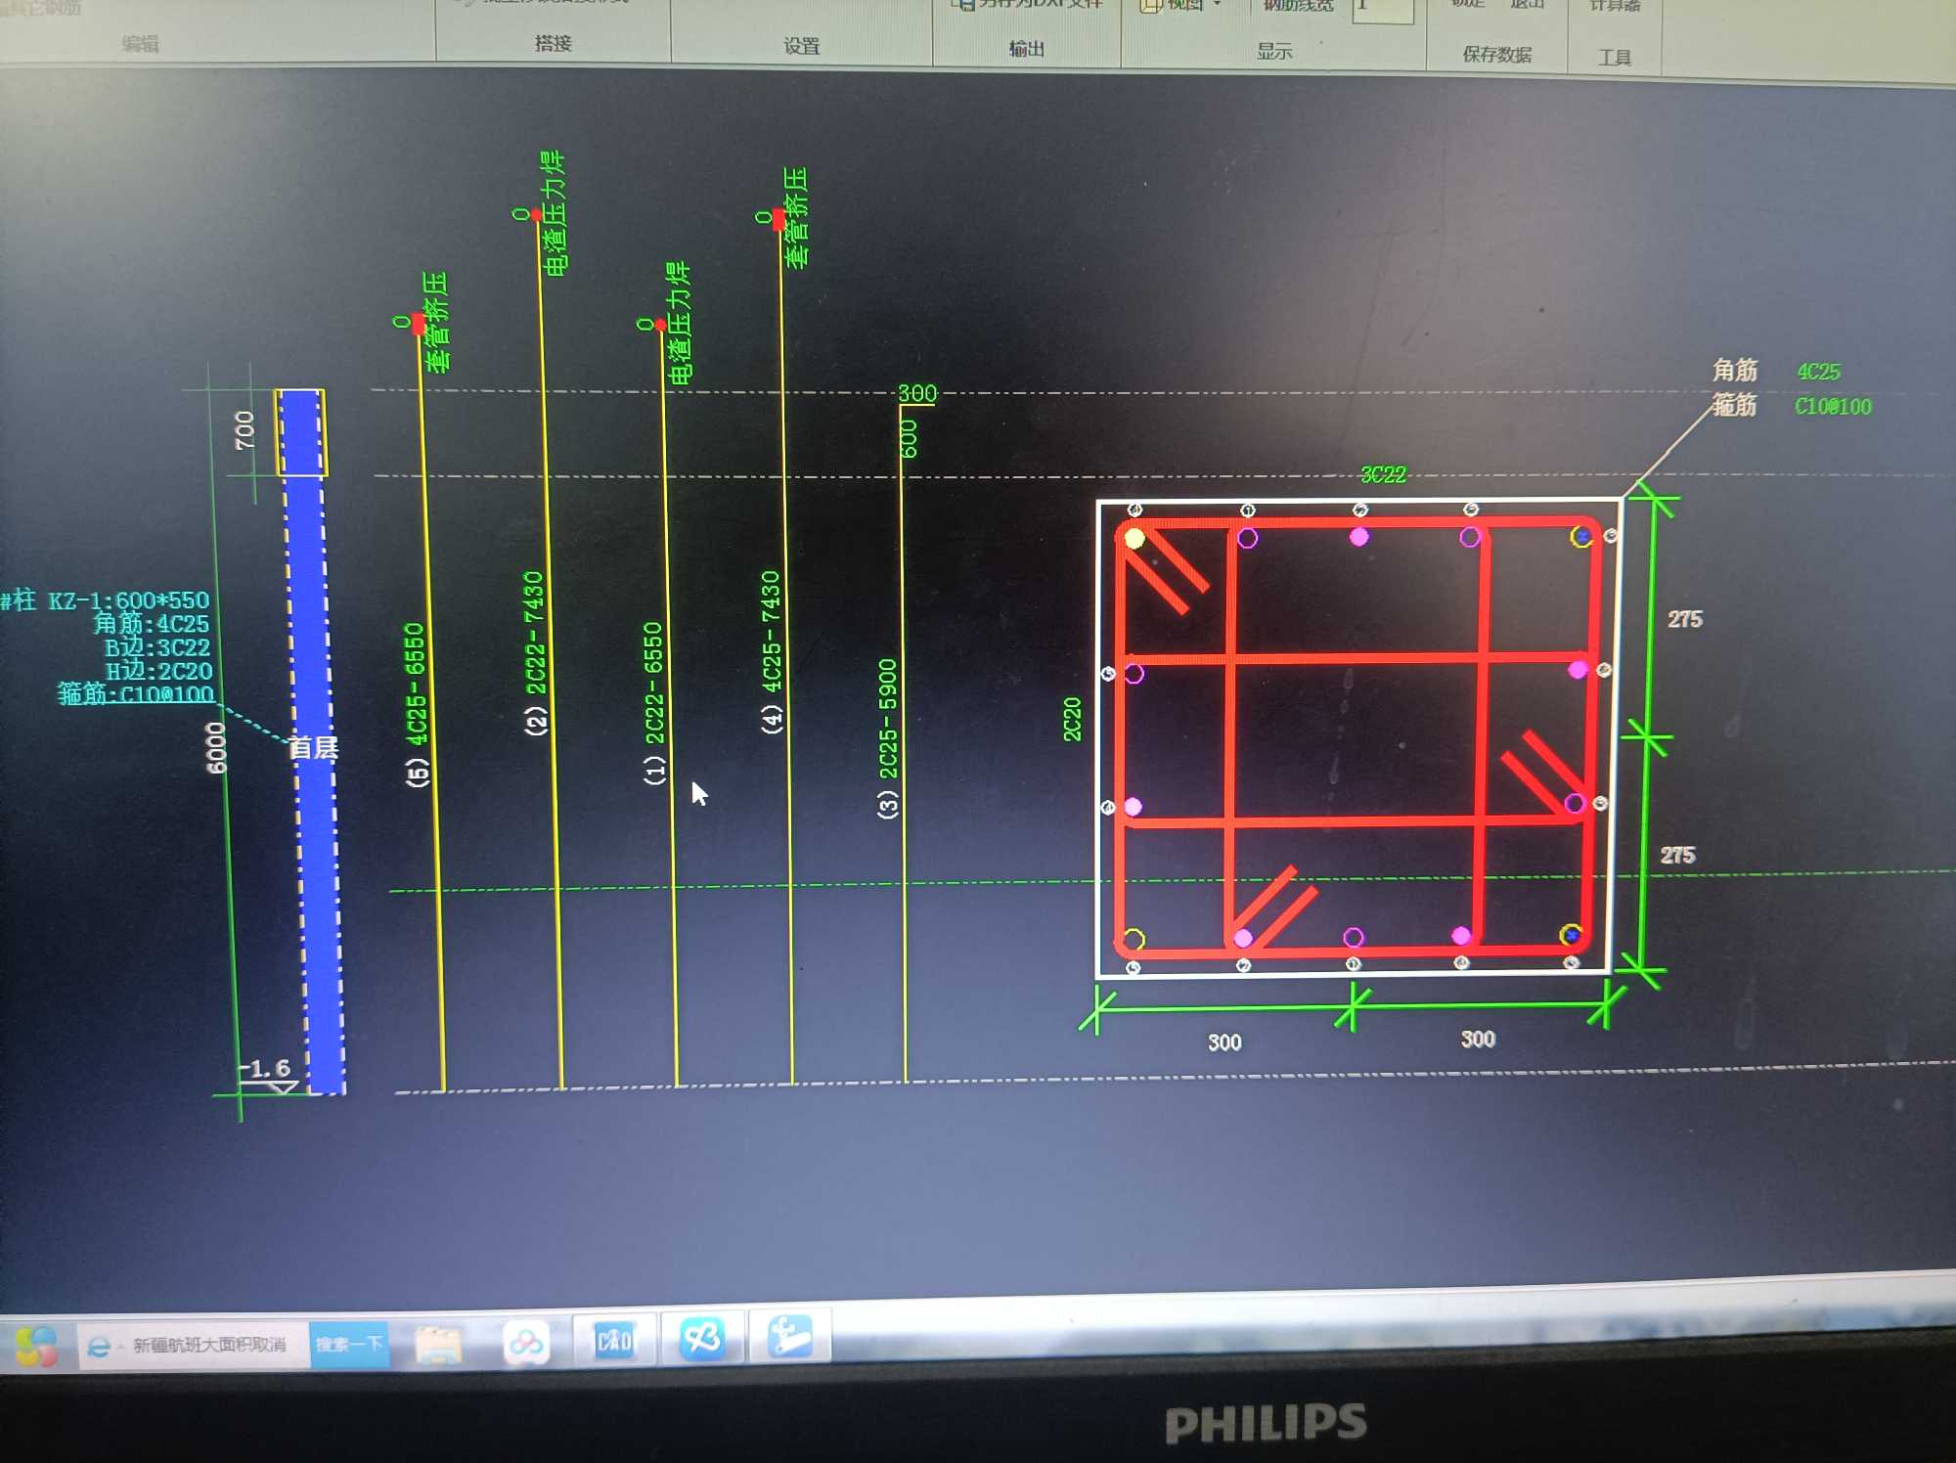The width and height of the screenshot is (1956, 1463).
Task: Click the 角筋:4C25 annotation line
Action: (151, 624)
